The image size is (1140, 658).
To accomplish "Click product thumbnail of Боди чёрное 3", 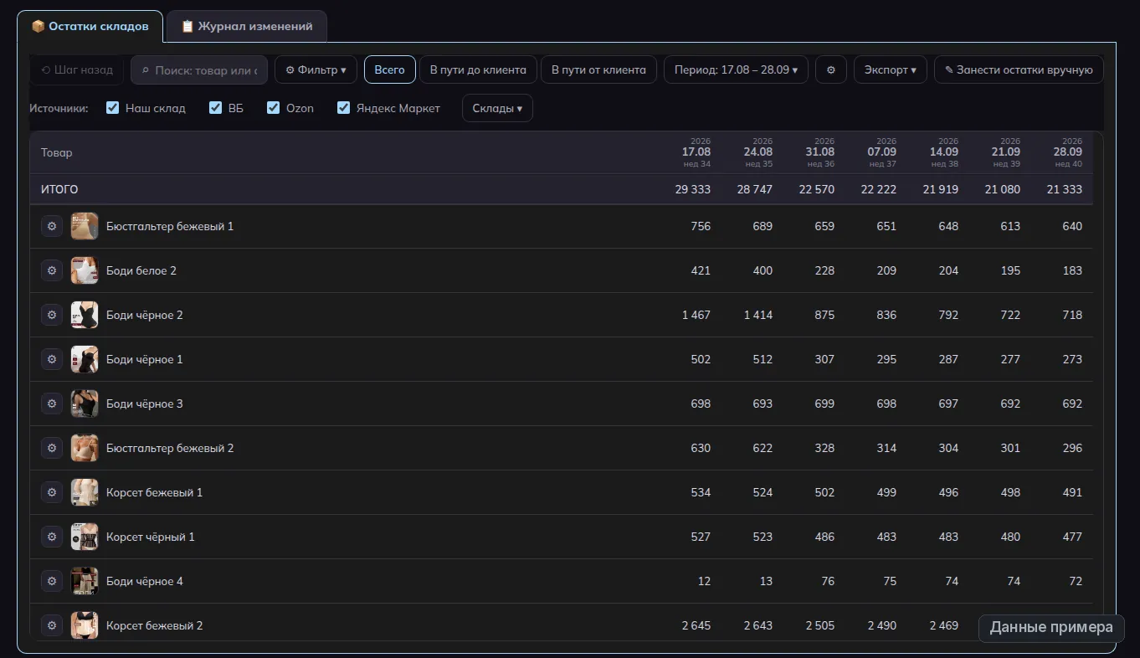I will (x=85, y=404).
